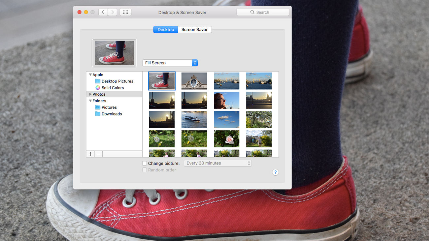Toggle the Random order checkbox

point(145,170)
